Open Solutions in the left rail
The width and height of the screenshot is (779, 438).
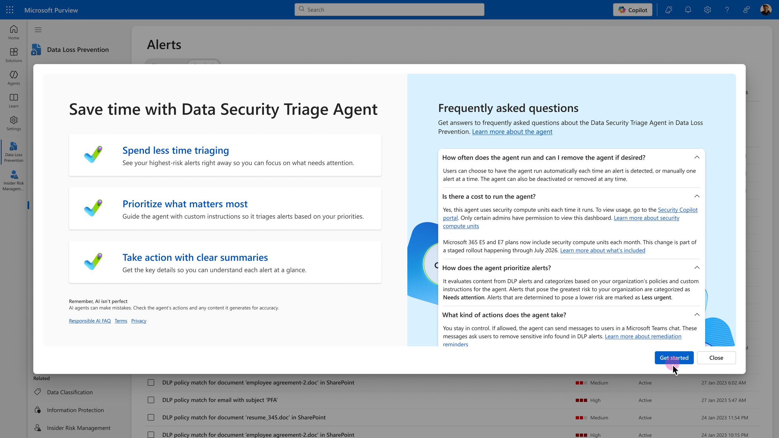(14, 55)
